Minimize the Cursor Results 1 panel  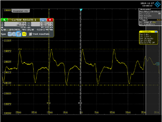click(x=43, y=20)
